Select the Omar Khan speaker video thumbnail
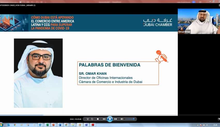The height and width of the screenshot is (127, 220). pos(199,21)
